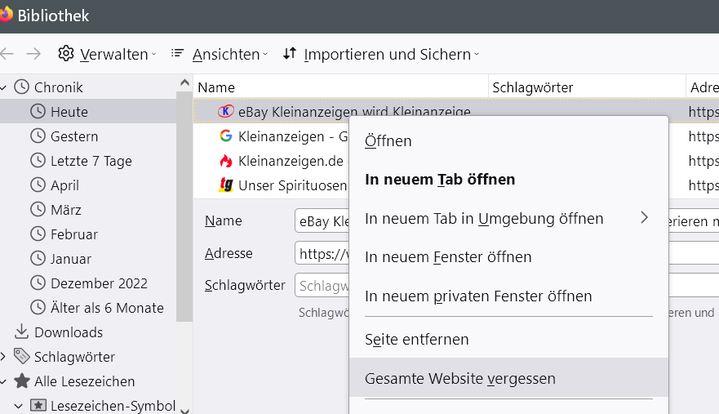The height and width of the screenshot is (414, 719).
Task: Click the gear icon of Verwalten
Action: pyautogui.click(x=66, y=54)
